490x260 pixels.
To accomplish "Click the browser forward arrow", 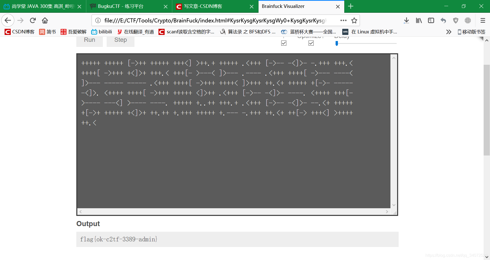I will coord(20,20).
